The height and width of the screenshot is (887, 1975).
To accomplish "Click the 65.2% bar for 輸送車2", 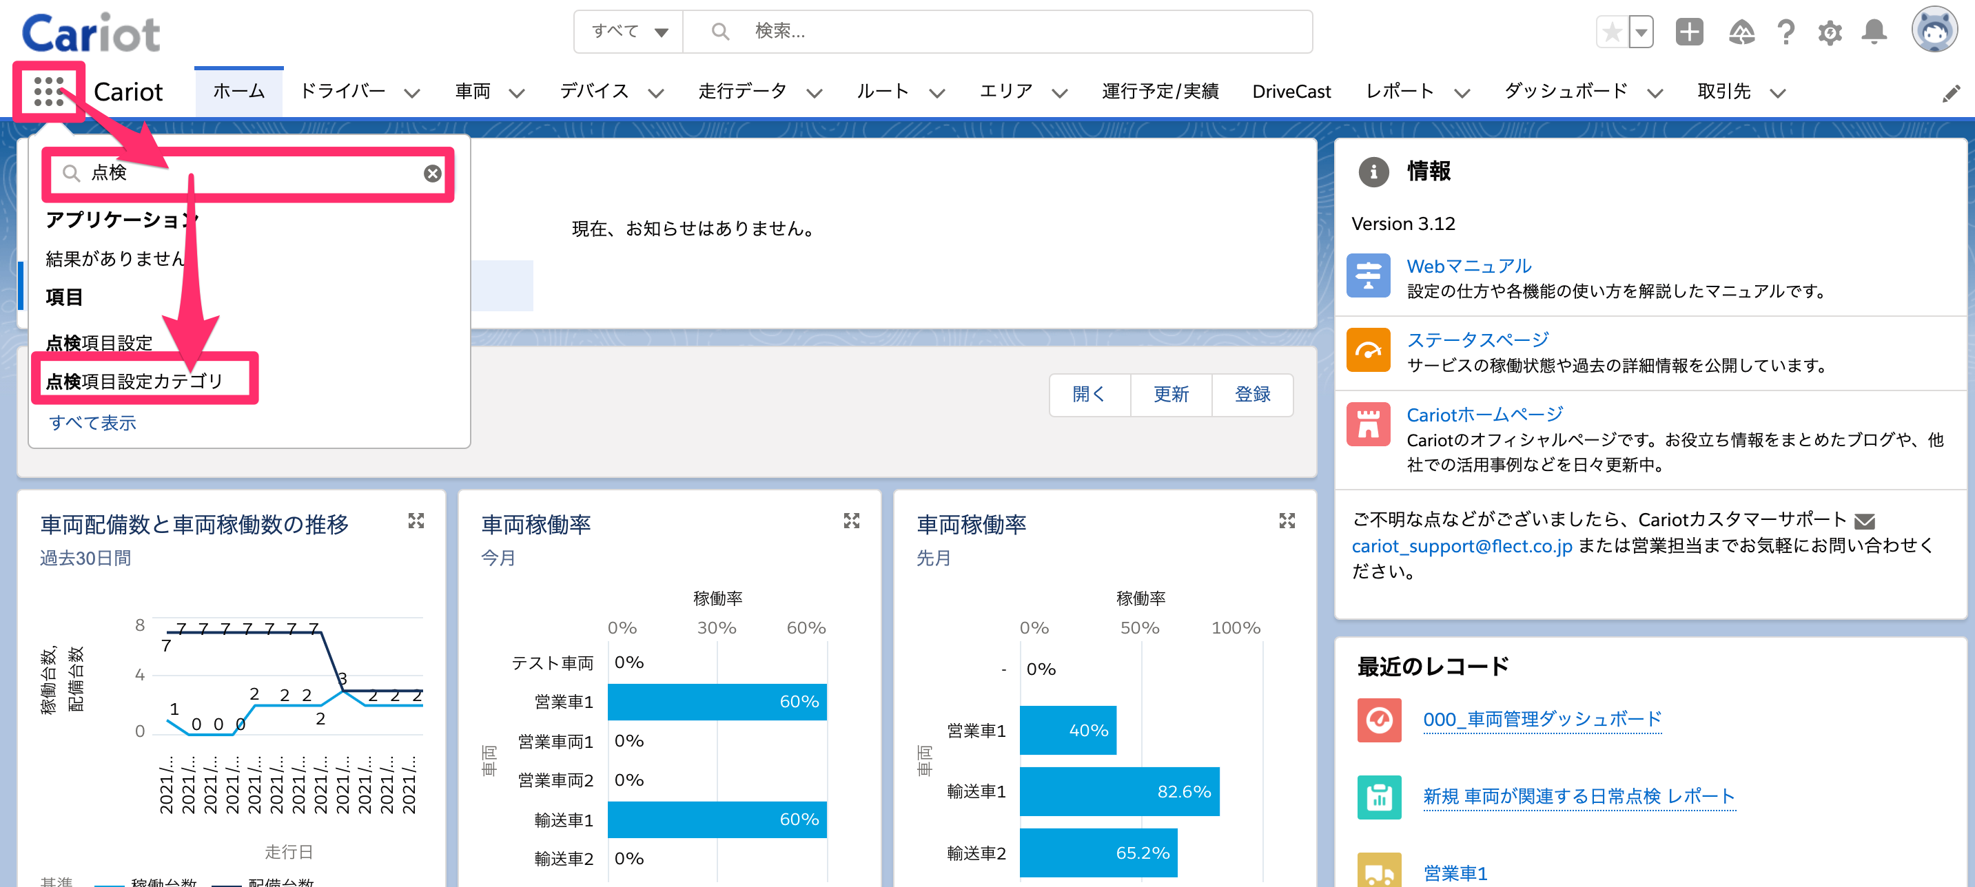I will (1098, 853).
